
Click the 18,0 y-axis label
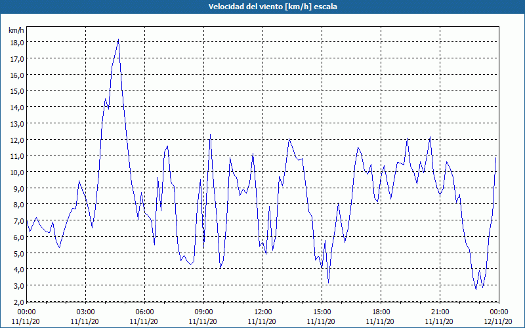pos(17,43)
